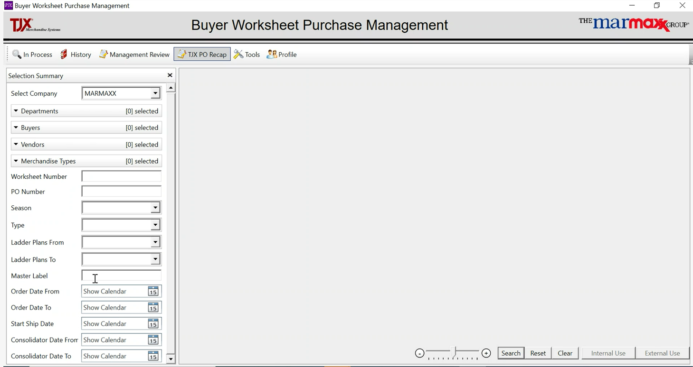The image size is (693, 367).
Task: Click the selection panel scroll down arrow
Action: click(x=171, y=359)
